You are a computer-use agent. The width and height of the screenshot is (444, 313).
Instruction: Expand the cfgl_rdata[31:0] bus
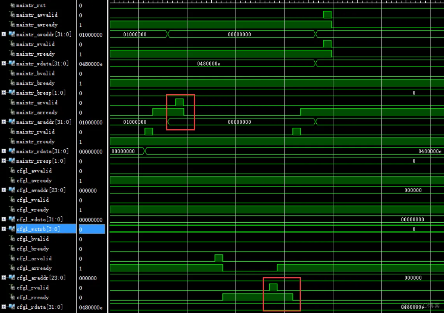[4, 307]
